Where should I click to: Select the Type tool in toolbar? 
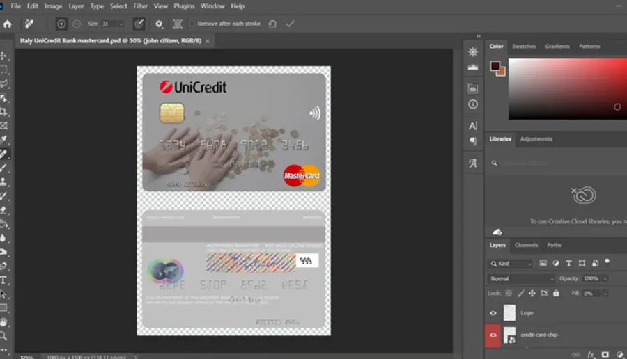coord(3,280)
